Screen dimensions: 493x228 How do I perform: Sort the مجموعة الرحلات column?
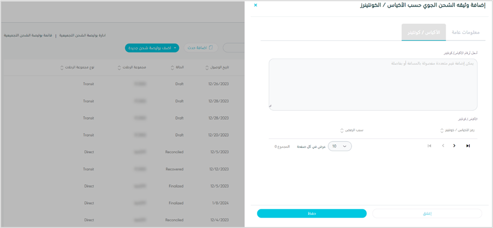click(x=119, y=67)
